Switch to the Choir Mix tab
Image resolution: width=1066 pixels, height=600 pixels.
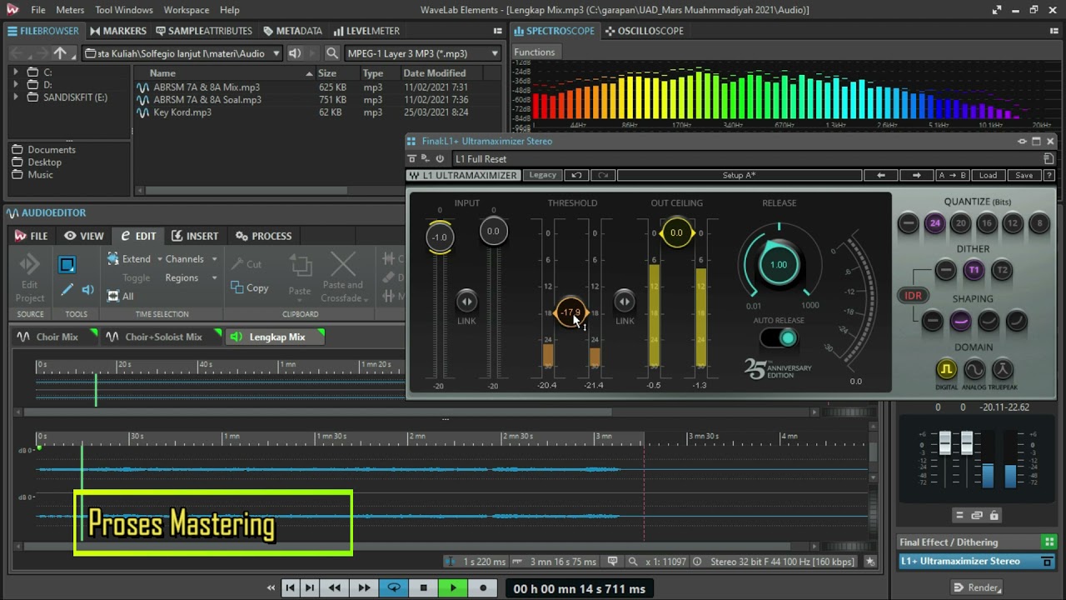click(x=55, y=337)
